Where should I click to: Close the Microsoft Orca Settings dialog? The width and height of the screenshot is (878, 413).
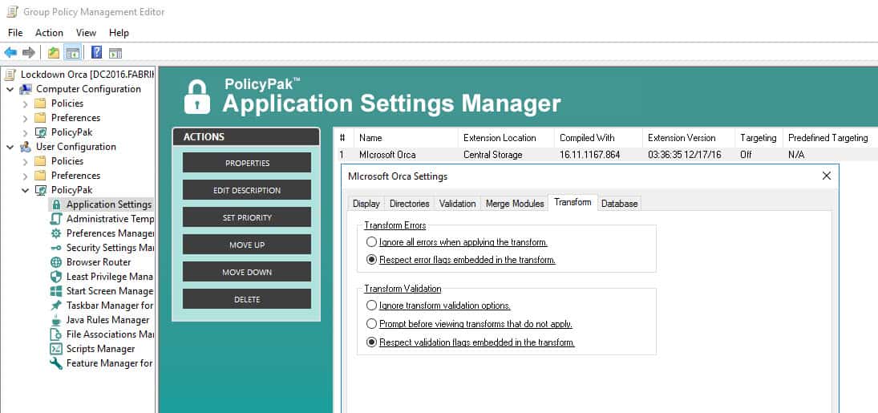click(826, 176)
